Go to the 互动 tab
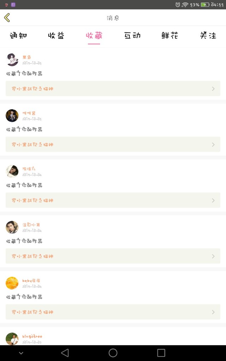Image resolution: width=226 pixels, height=361 pixels. tap(132, 36)
